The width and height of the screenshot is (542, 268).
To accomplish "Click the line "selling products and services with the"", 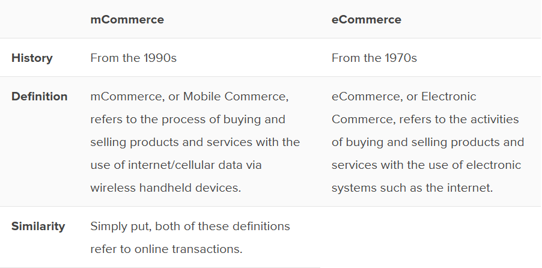I will click(195, 142).
